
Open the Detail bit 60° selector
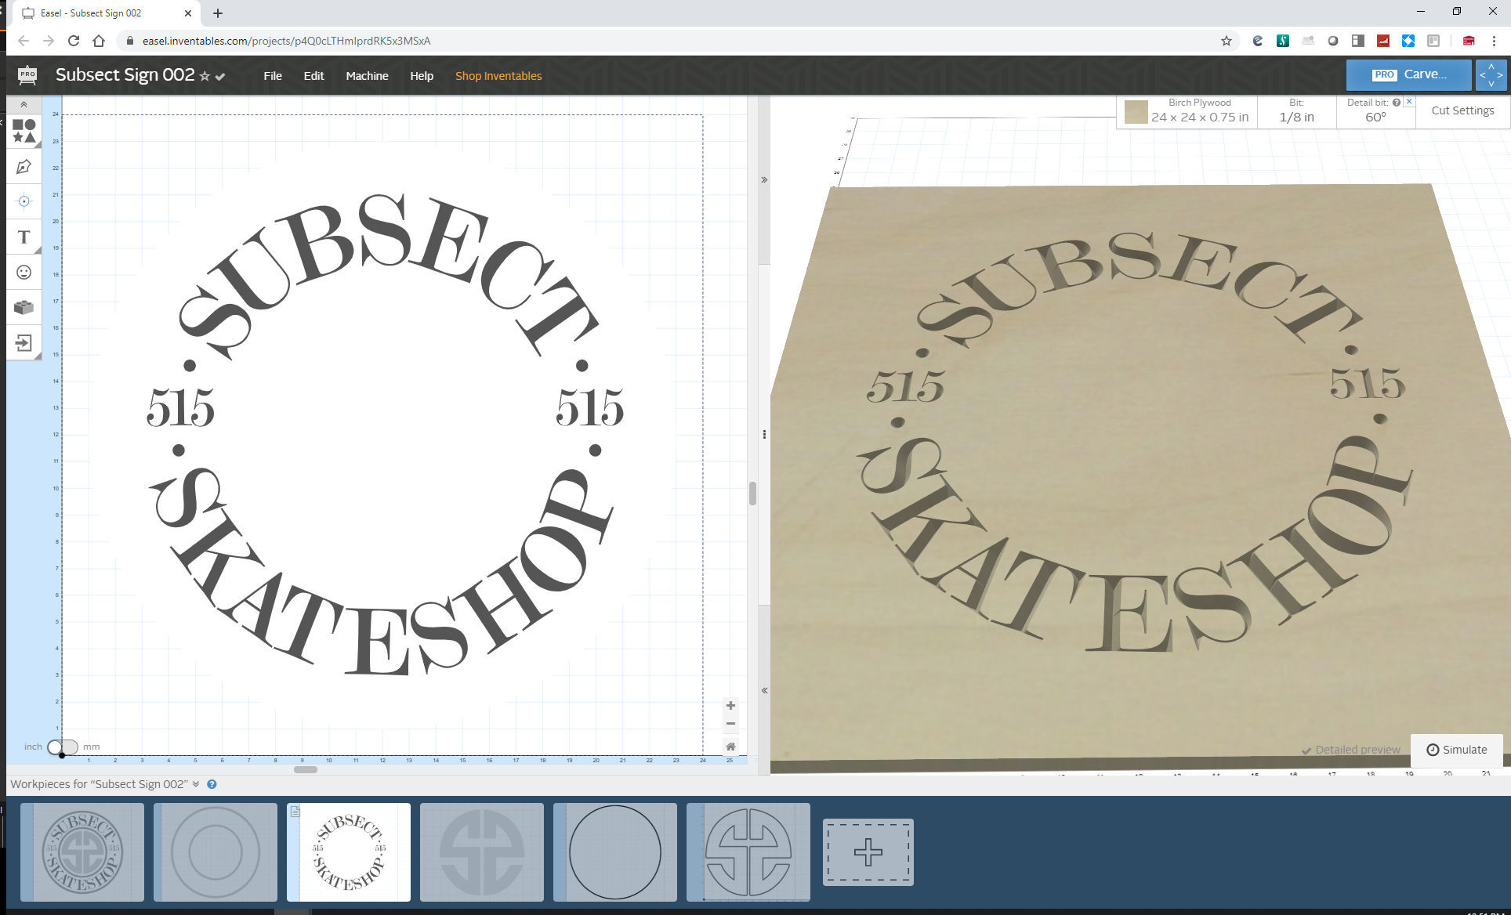click(x=1375, y=118)
